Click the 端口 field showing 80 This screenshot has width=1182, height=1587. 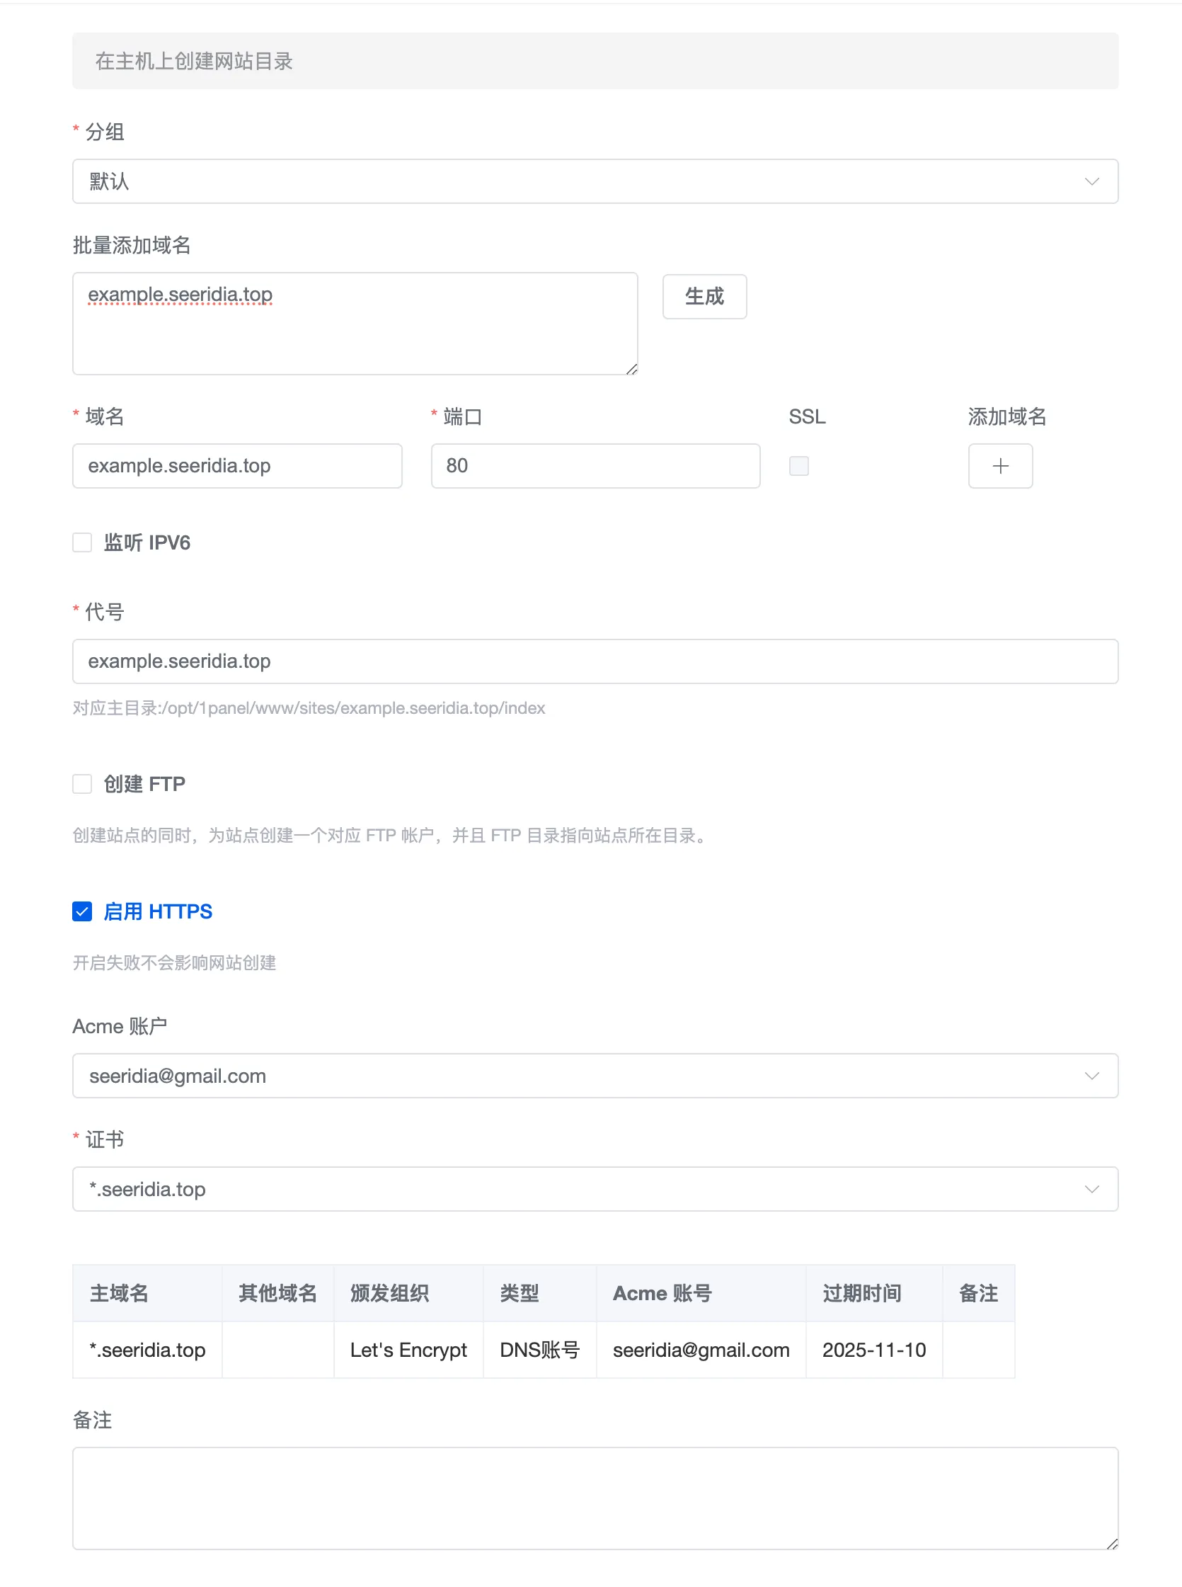click(x=595, y=466)
